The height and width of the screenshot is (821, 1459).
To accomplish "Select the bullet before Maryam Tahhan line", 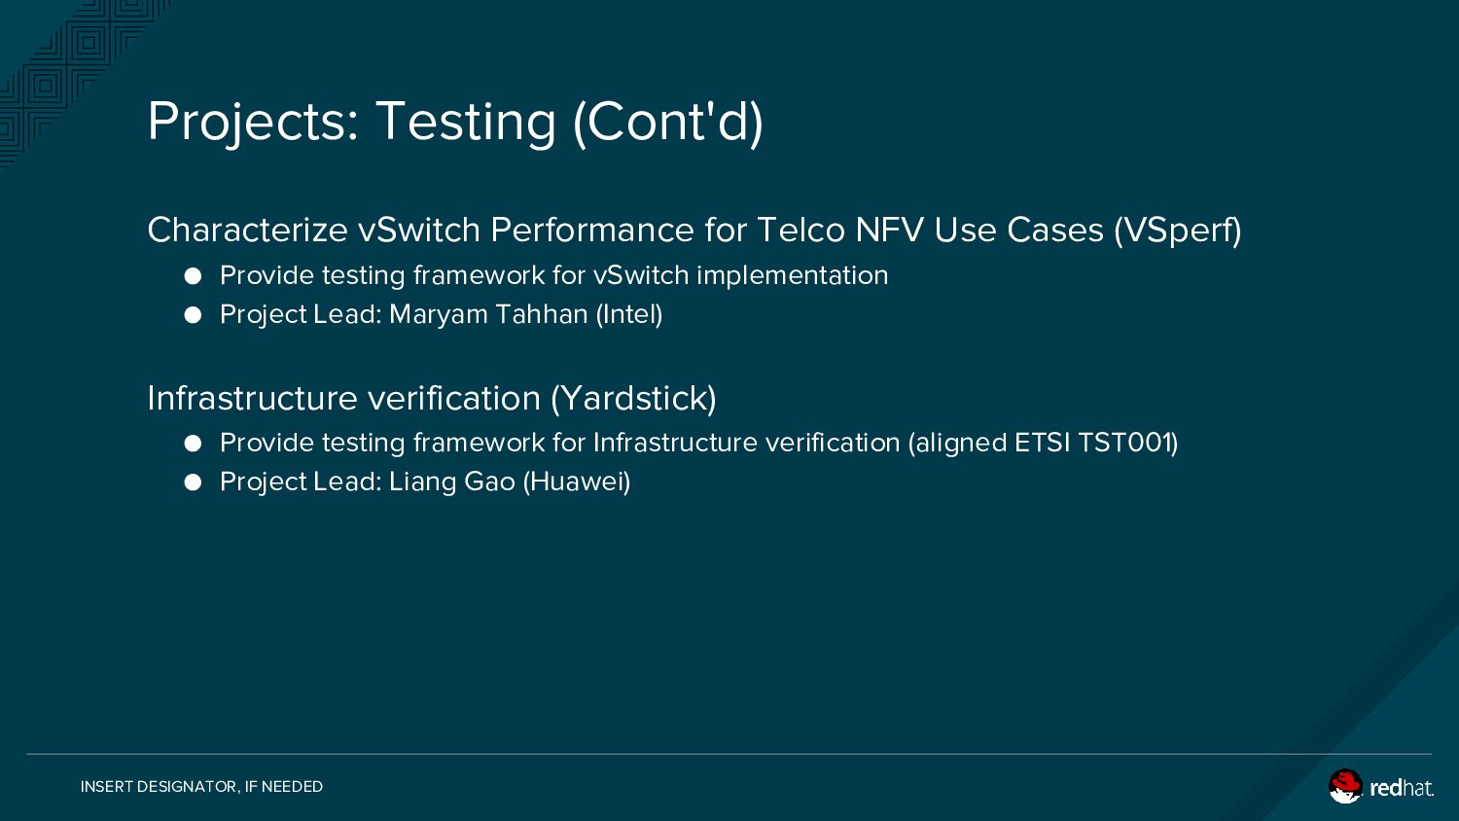I will coord(193,315).
